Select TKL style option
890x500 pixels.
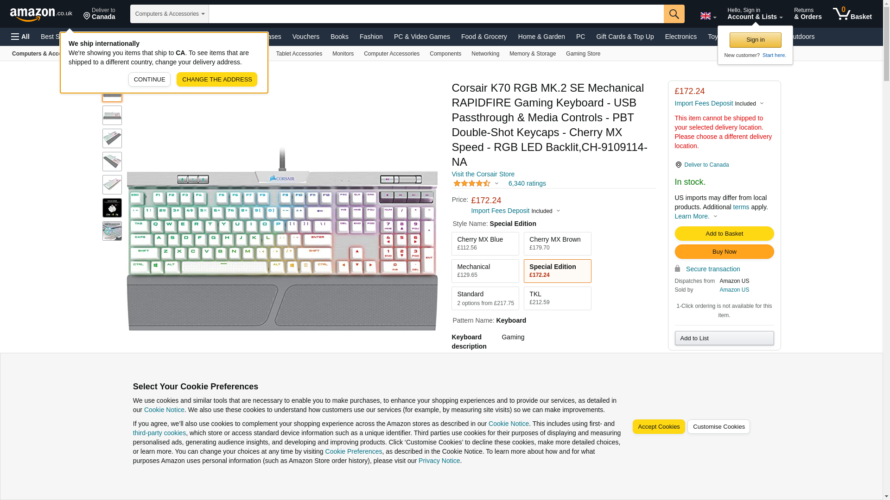(557, 298)
